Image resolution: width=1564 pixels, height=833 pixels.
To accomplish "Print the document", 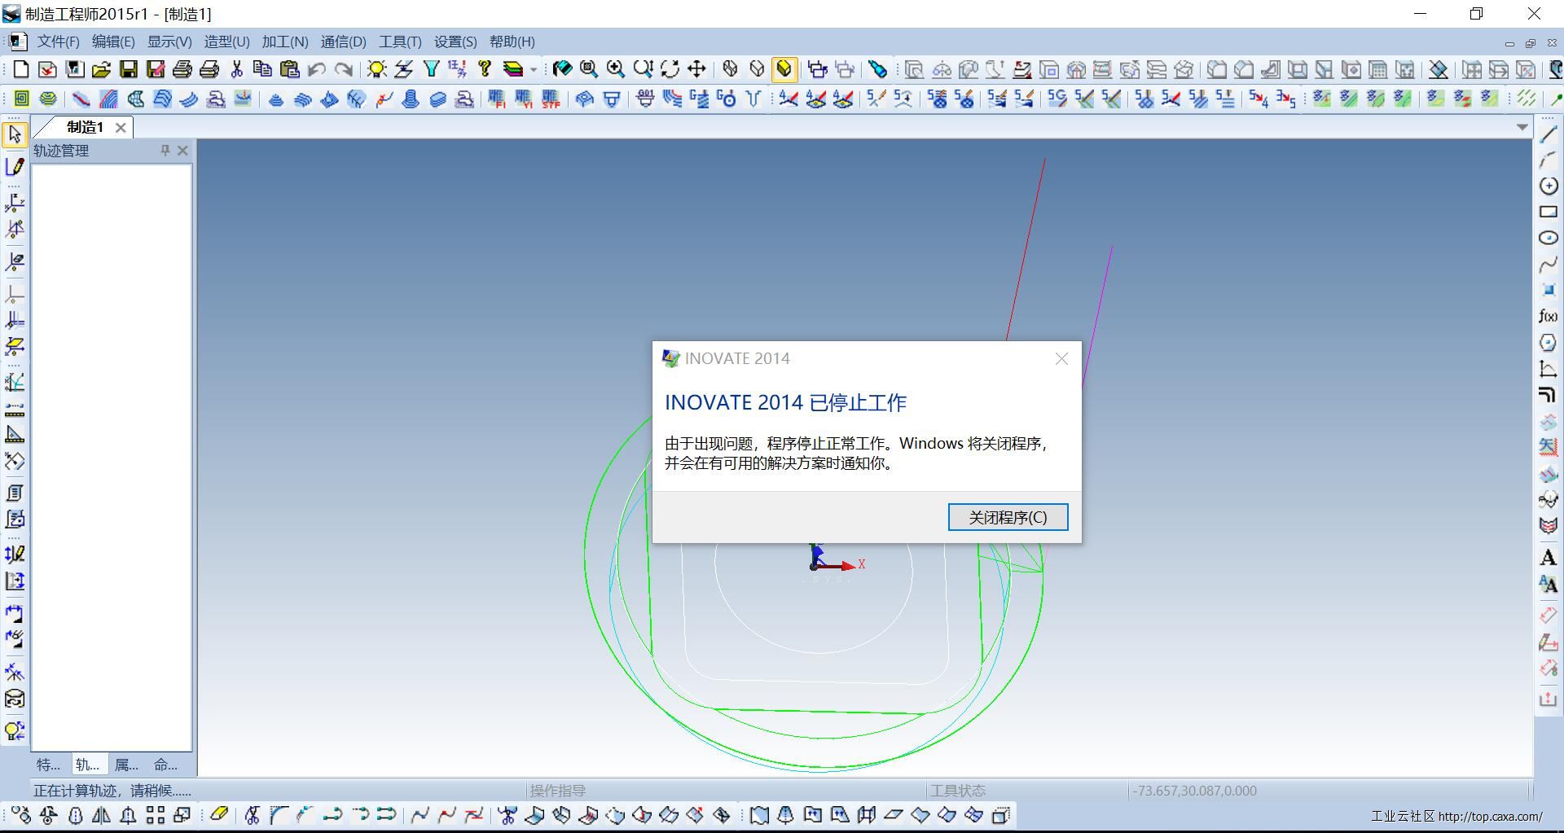I will pos(182,69).
